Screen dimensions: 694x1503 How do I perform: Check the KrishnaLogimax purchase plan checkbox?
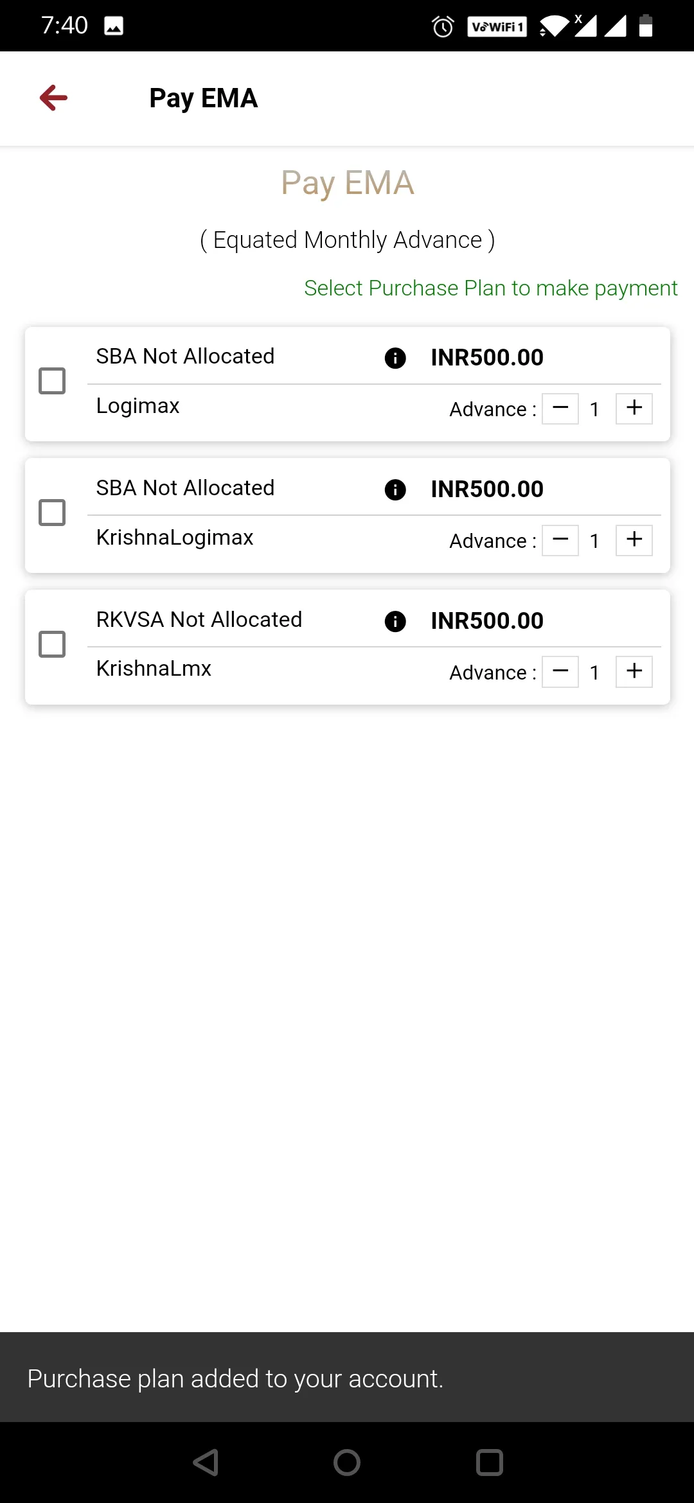coord(52,513)
